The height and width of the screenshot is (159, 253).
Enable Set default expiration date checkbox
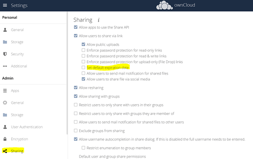coord(84,68)
